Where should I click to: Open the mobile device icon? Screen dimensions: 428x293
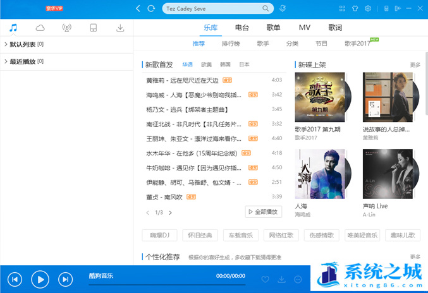tap(94, 28)
